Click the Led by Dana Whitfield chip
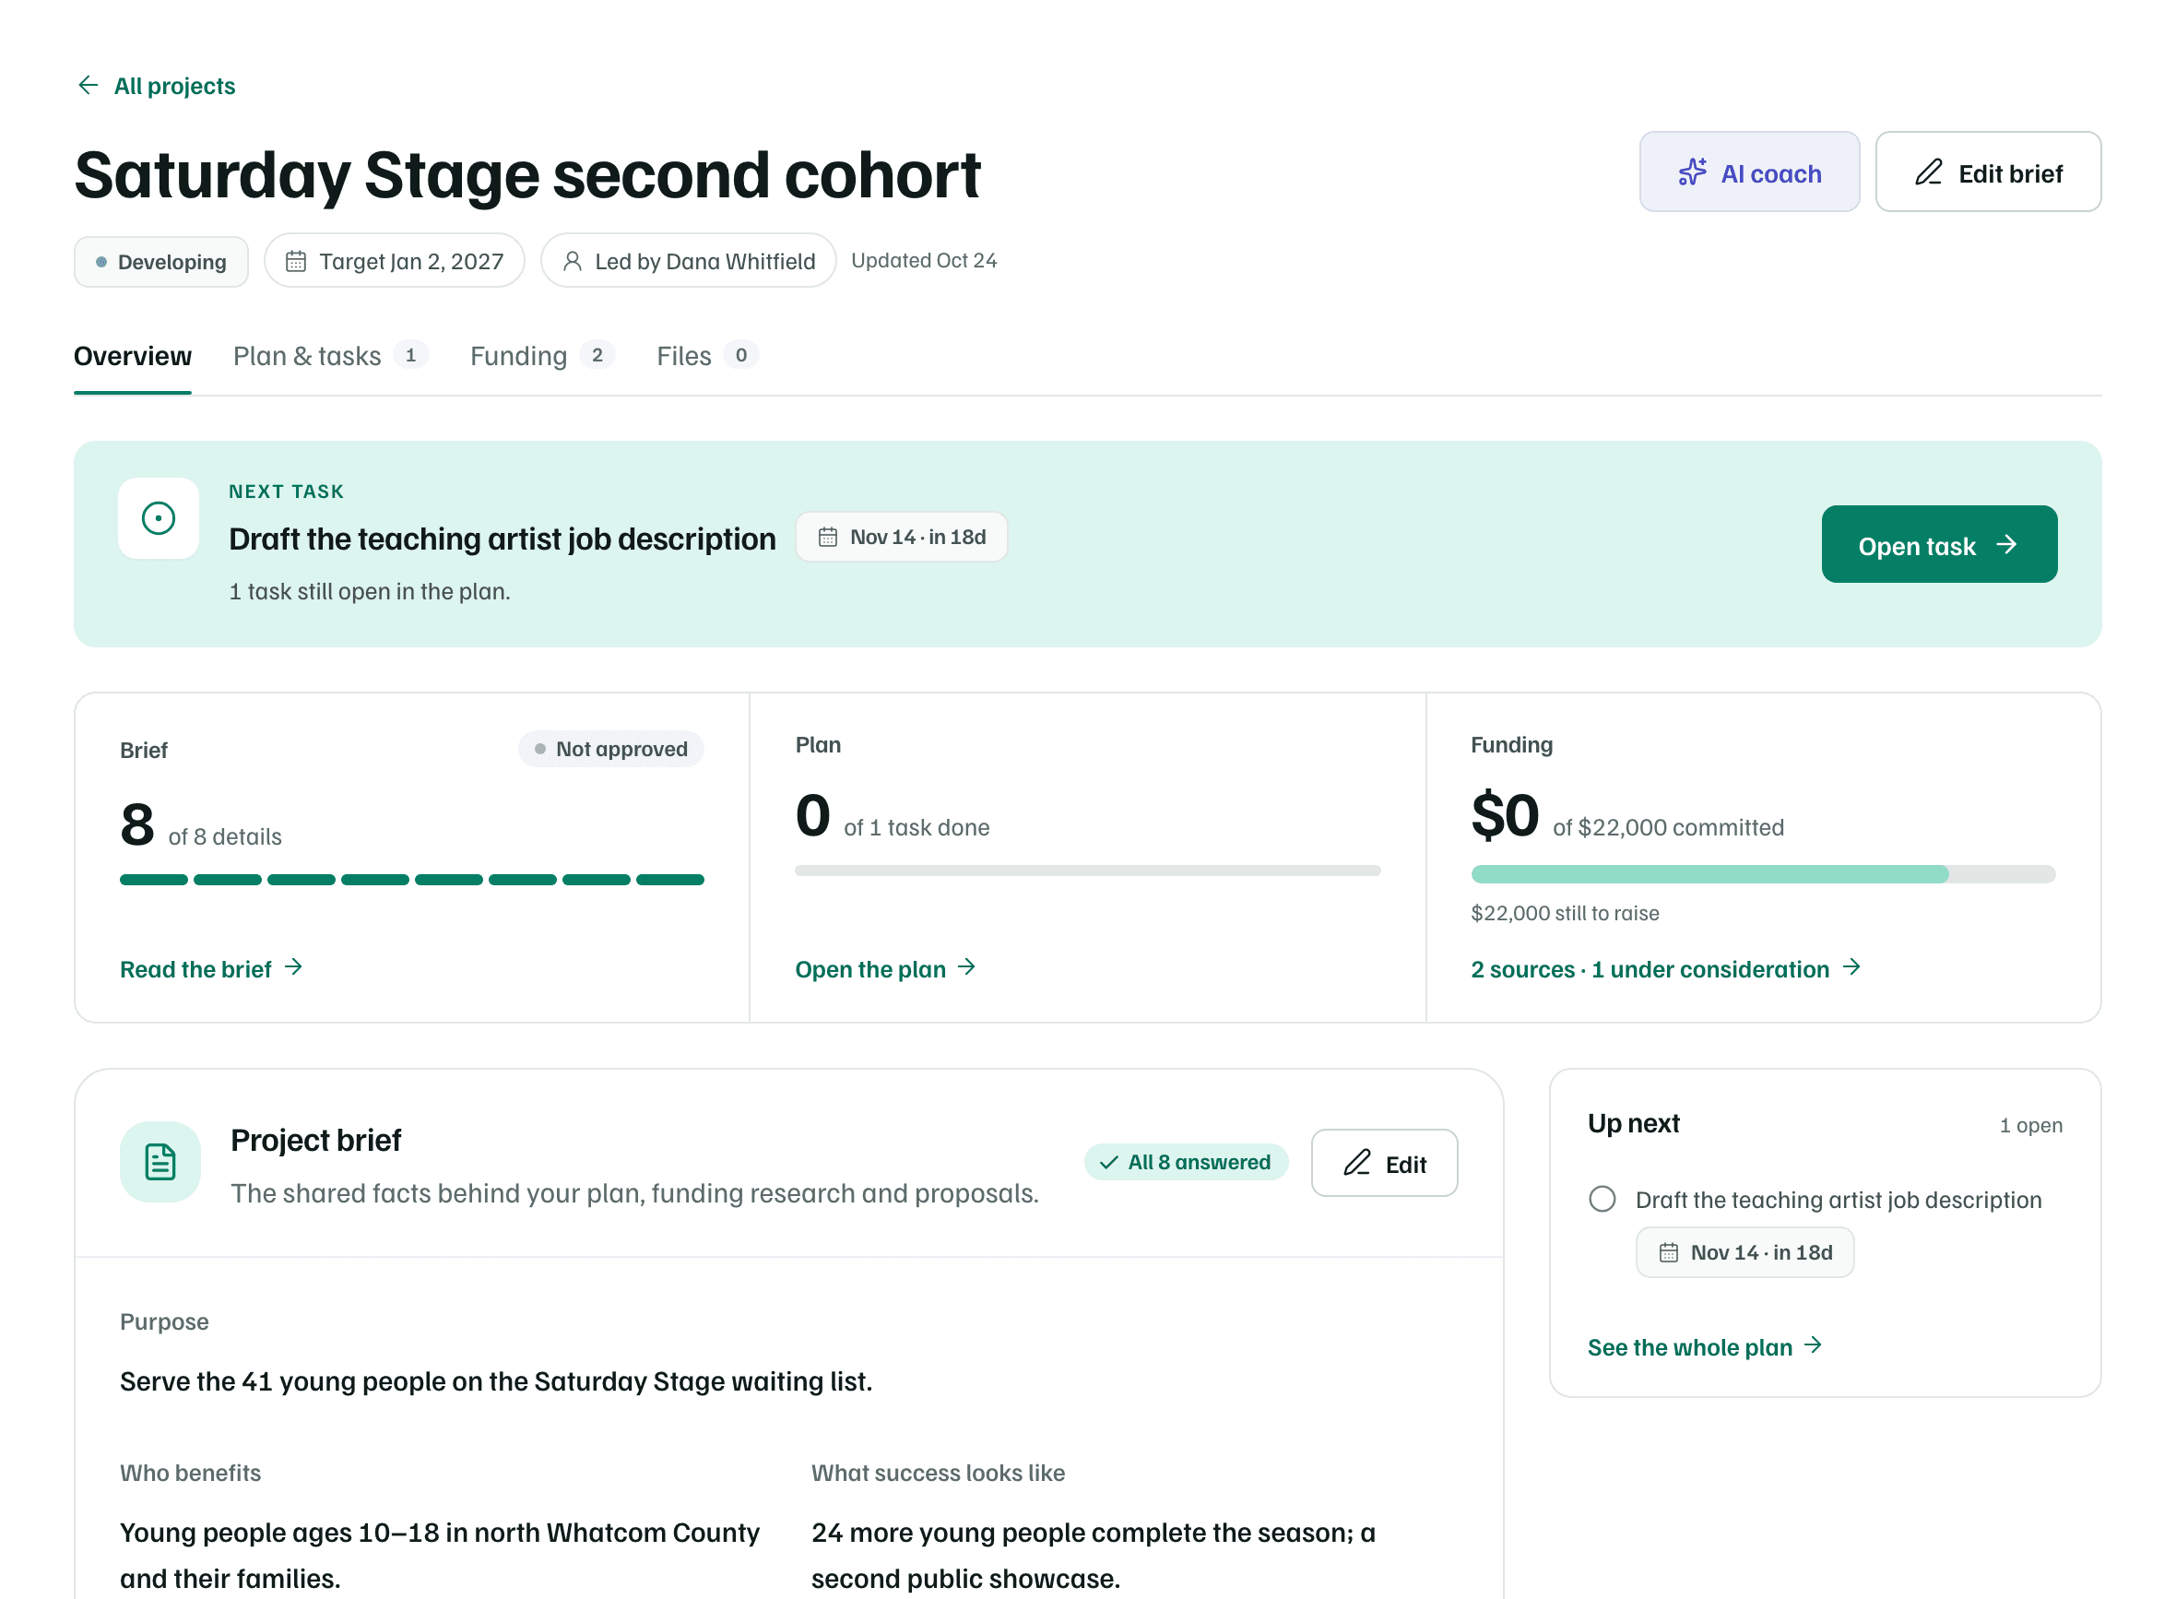This screenshot has width=2176, height=1599. 689,261
